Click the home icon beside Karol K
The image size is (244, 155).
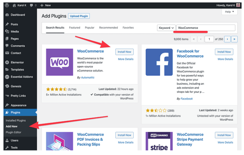[14, 5]
